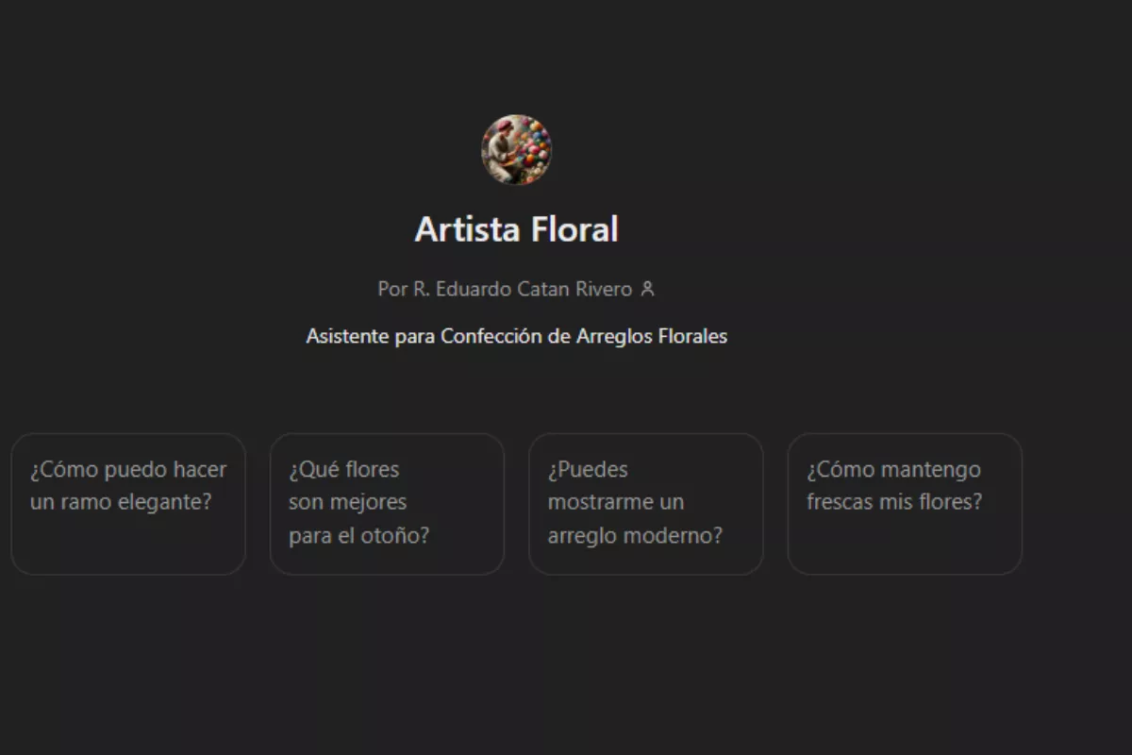Click the description Asistente para Confección de Arreglos Florales
1132x755 pixels.
click(516, 336)
